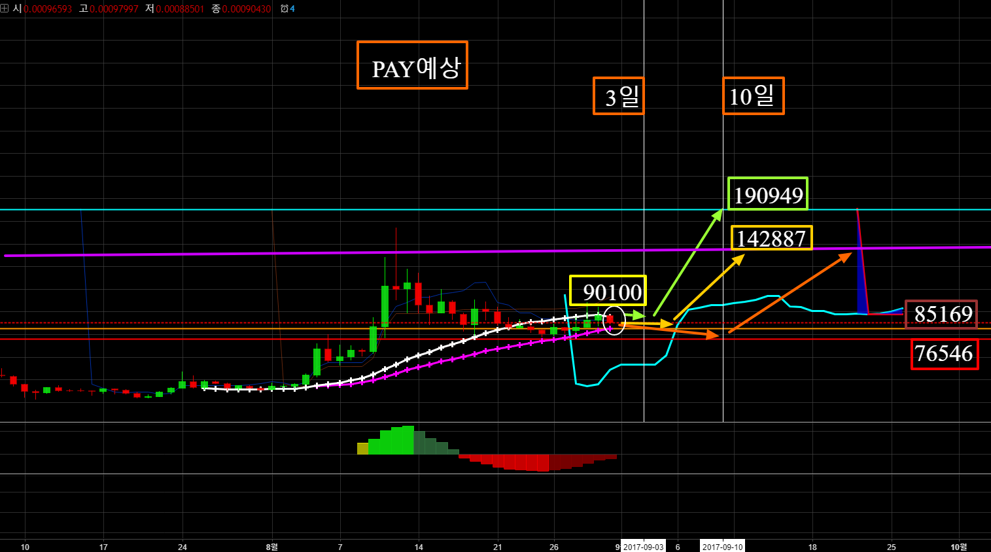Click the 26 date tick on time axis
Image resolution: width=991 pixels, height=552 pixels.
pos(554,547)
